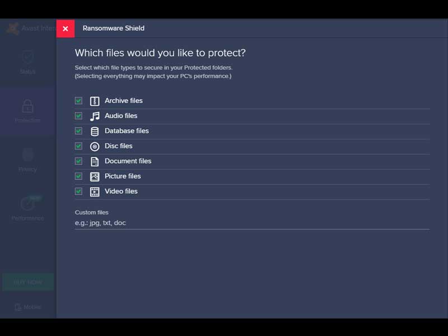Uncheck the Picture files checkbox
Viewport: 448px width, 336px height.
pos(78,176)
